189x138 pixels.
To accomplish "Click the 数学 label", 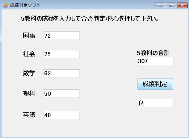I will [29, 73].
